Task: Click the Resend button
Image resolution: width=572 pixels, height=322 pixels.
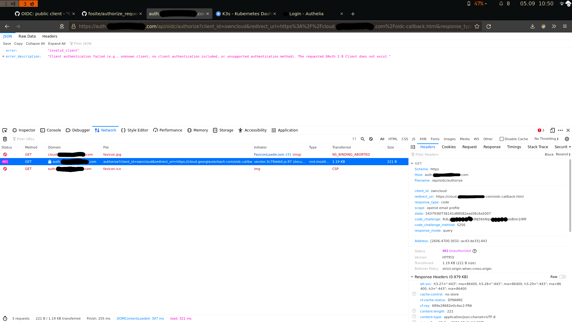Action: coord(562,154)
